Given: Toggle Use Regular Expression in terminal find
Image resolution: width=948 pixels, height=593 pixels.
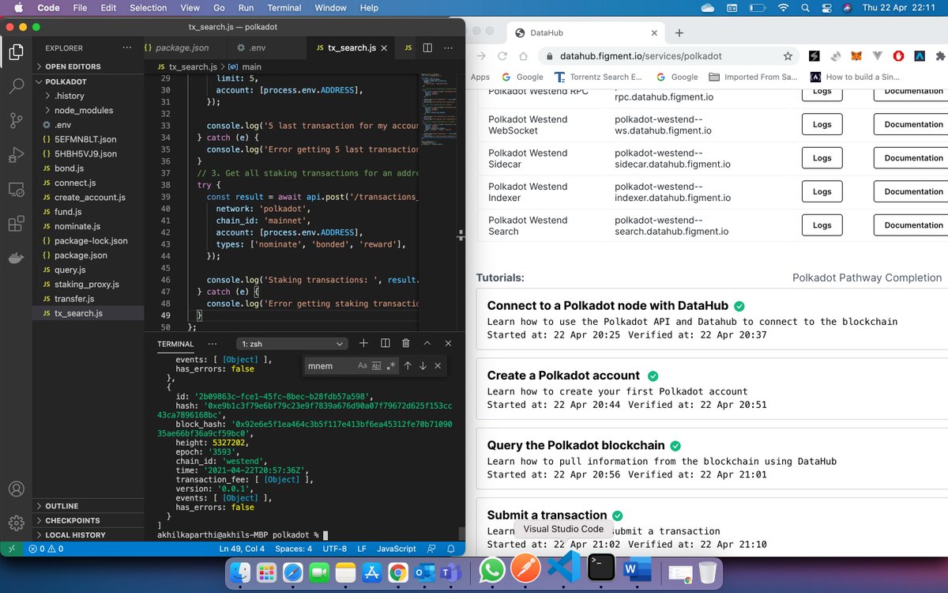Looking at the screenshot, I should coord(390,365).
